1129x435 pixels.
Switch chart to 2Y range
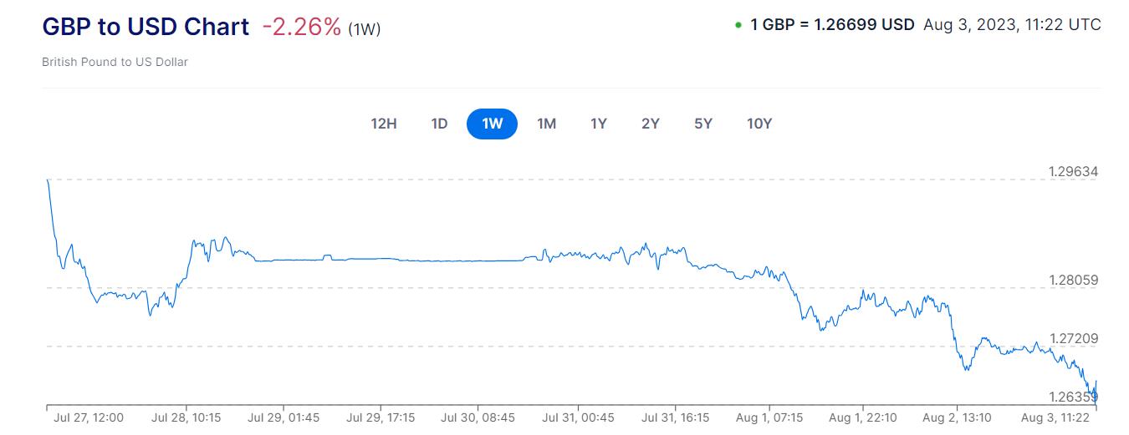click(x=651, y=124)
